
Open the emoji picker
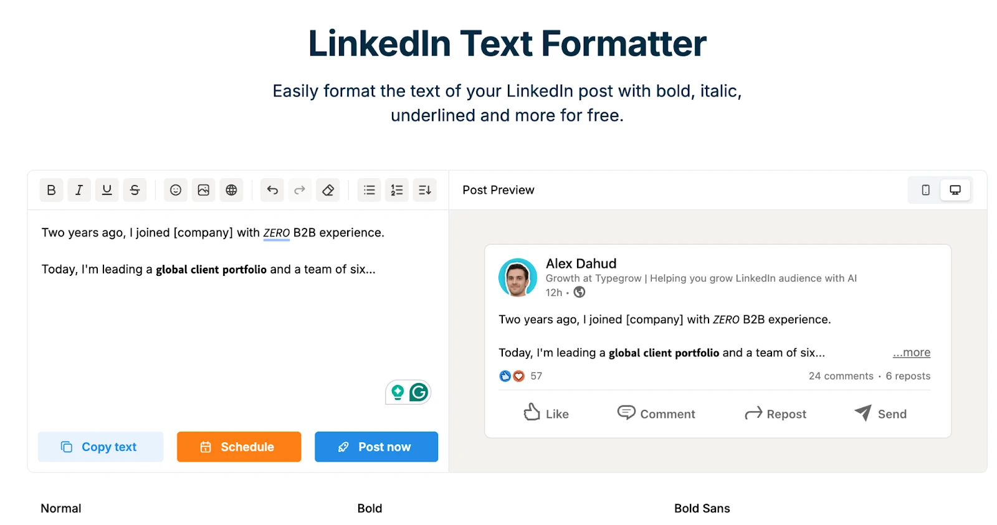pos(176,190)
